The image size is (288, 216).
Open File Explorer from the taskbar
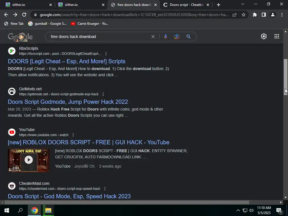coord(48,210)
